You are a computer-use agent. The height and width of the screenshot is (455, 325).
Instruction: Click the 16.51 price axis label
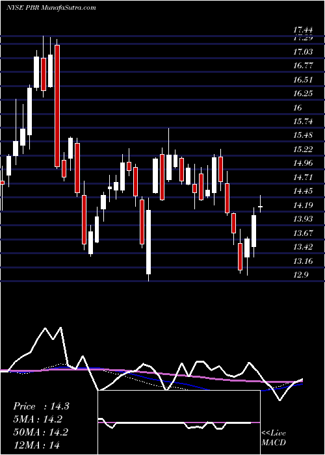pos(303,80)
